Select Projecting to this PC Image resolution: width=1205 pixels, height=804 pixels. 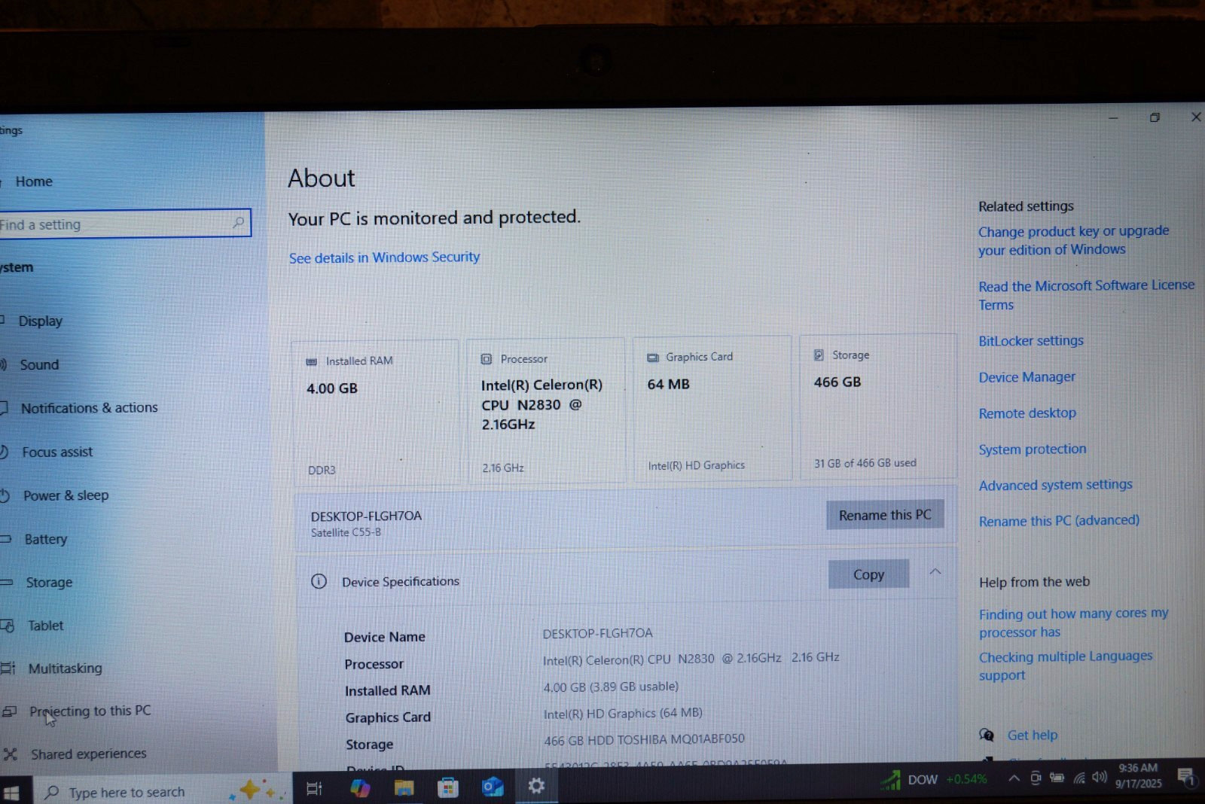(90, 711)
